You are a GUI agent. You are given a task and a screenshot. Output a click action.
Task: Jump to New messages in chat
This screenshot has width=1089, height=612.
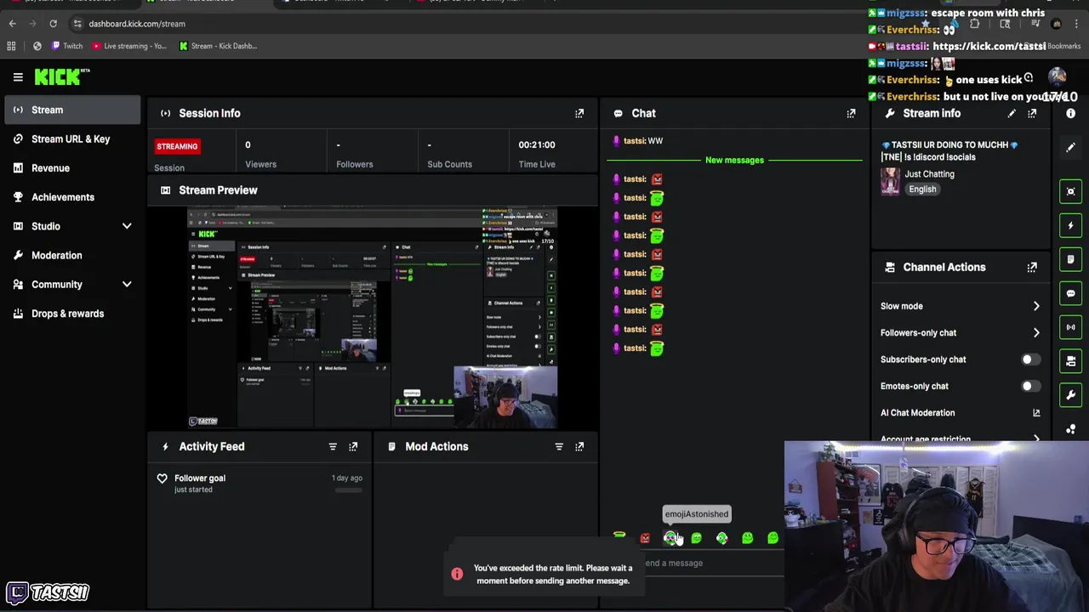[734, 160]
